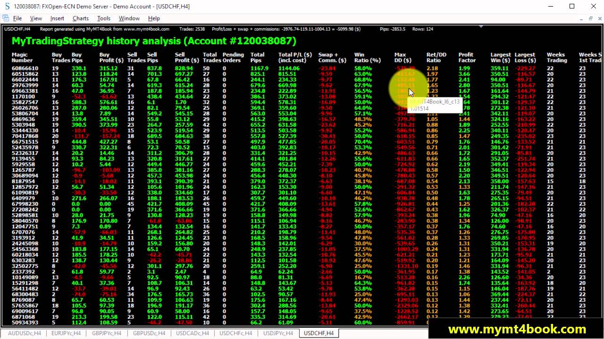Click magic number 70417868
Image resolution: width=604 pixels, height=339 pixels.
(25, 136)
